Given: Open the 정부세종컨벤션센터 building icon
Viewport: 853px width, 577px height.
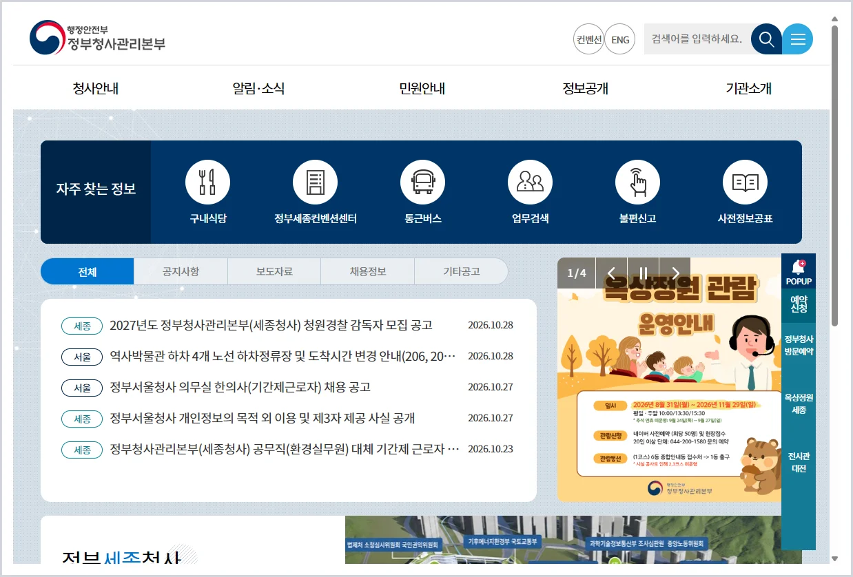Looking at the screenshot, I should click(315, 182).
